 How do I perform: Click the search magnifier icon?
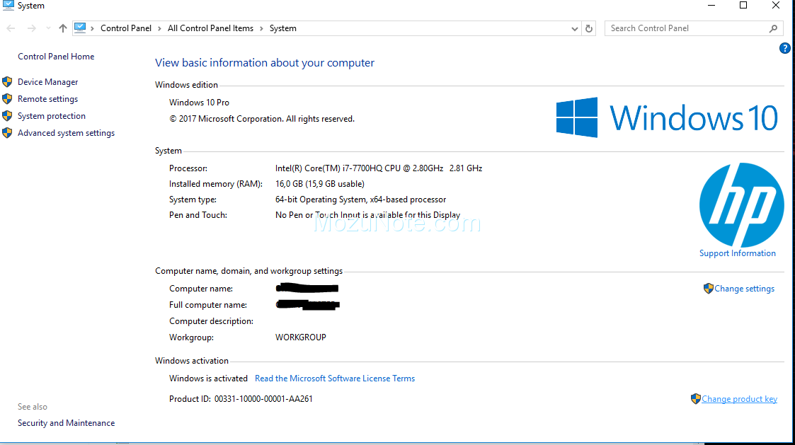773,28
